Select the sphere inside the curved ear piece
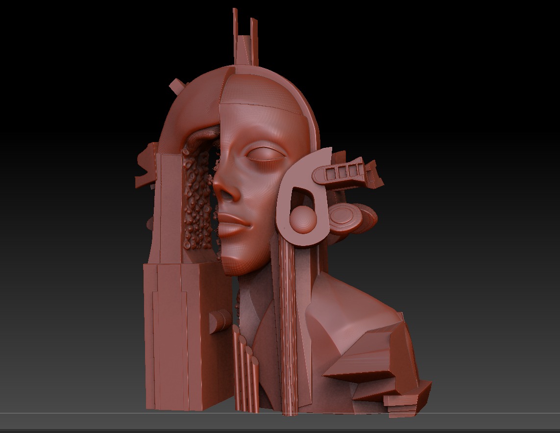Screen dimensions: 560x433 click(x=303, y=219)
